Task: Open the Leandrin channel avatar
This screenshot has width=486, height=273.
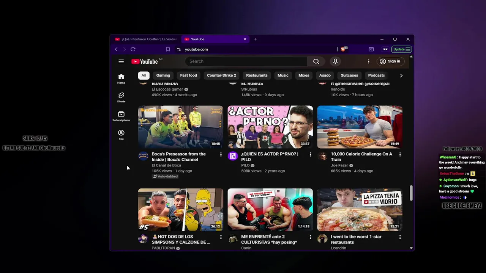Action: 322,238
